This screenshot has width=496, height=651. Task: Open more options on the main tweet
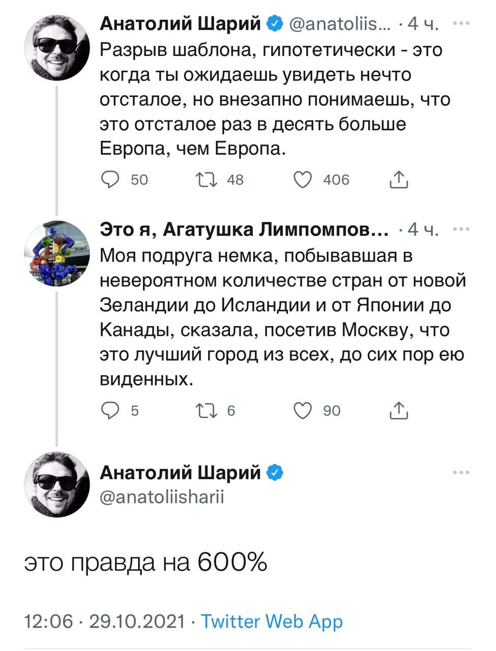tap(461, 472)
